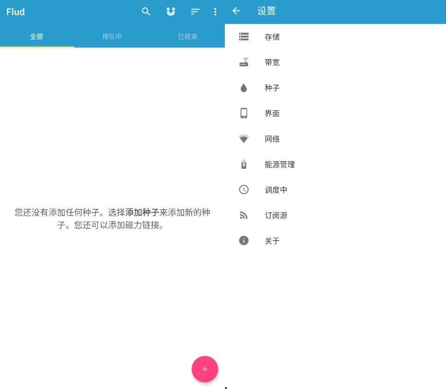This screenshot has width=446, height=389.
Task: Click the 设置 header title
Action: (x=267, y=11)
